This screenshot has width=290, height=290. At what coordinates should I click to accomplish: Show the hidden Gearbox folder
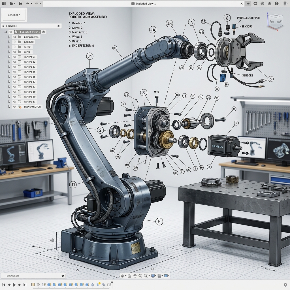point(15,42)
